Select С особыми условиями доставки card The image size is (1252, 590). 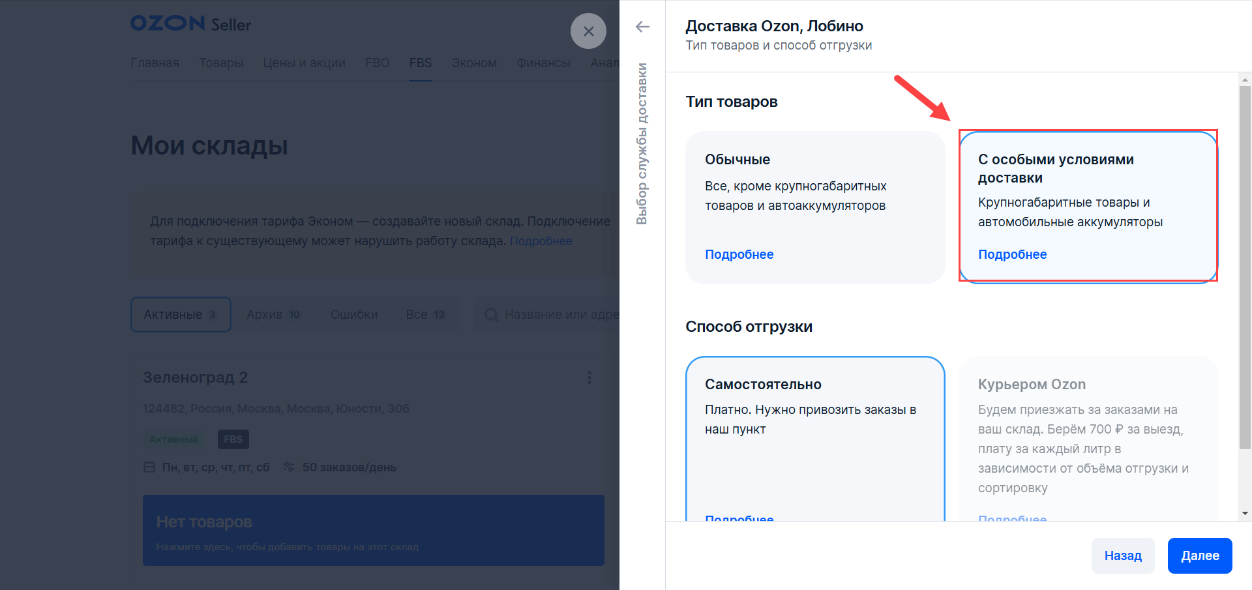tap(1088, 207)
